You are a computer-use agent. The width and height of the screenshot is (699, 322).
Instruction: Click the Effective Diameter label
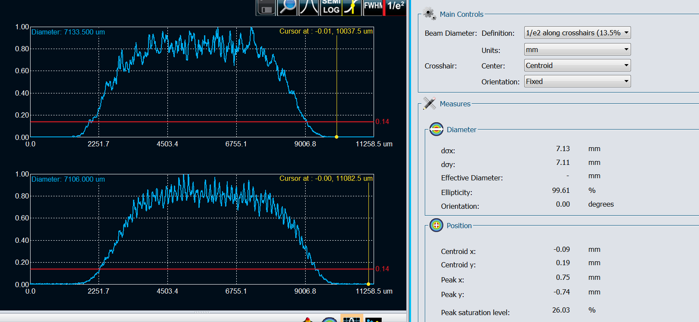[x=472, y=178]
